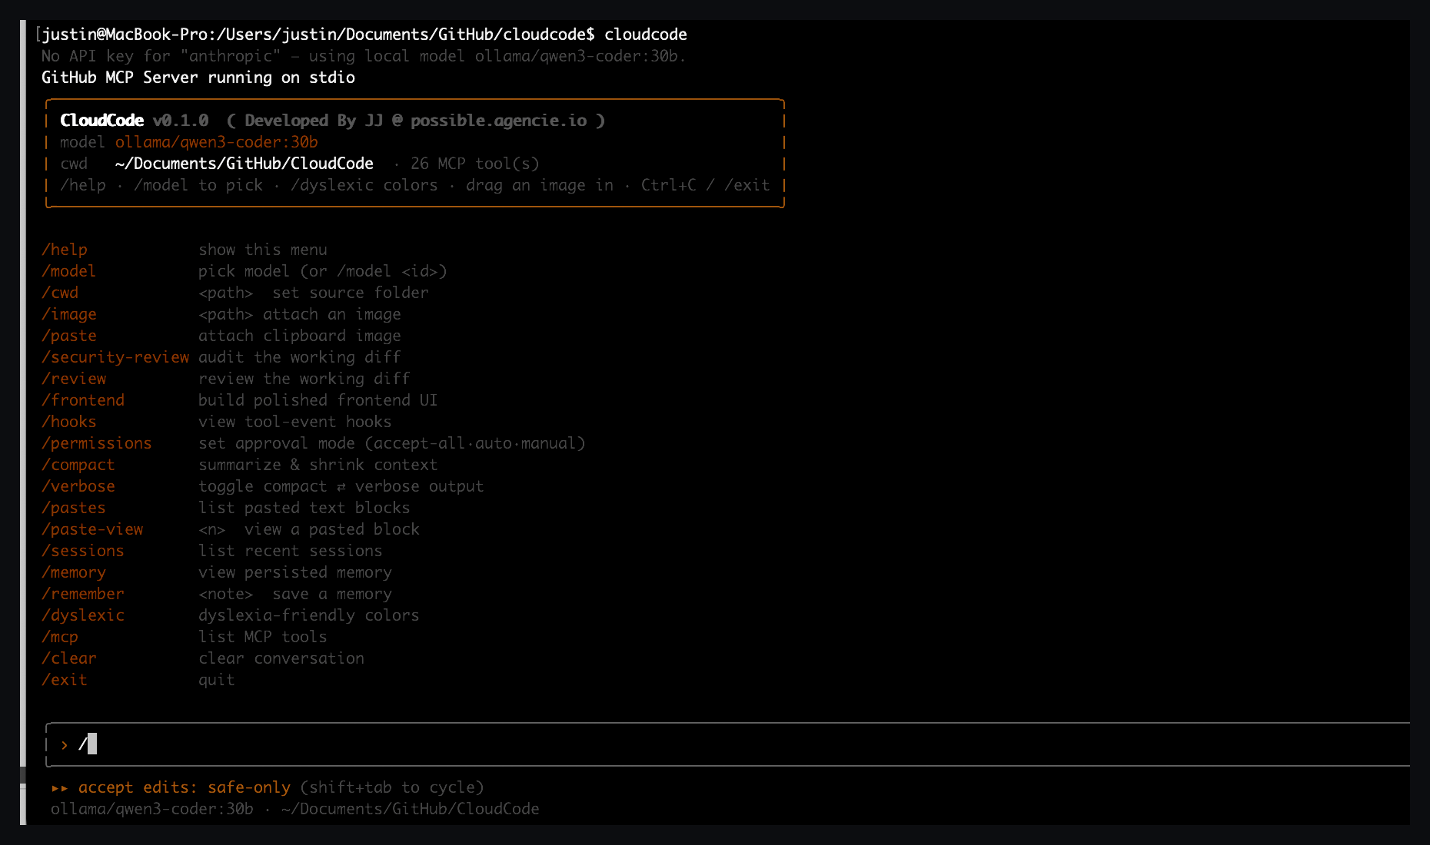
Task: Select the "/cwd" command in the list
Action: coord(60,293)
